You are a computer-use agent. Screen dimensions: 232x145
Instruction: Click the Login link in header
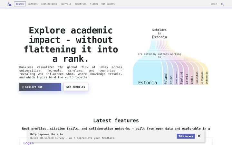(x=214, y=4)
